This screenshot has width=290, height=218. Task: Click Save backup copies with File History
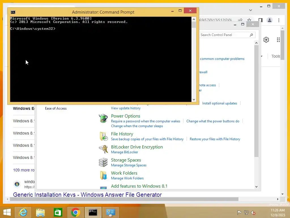tap(147, 139)
